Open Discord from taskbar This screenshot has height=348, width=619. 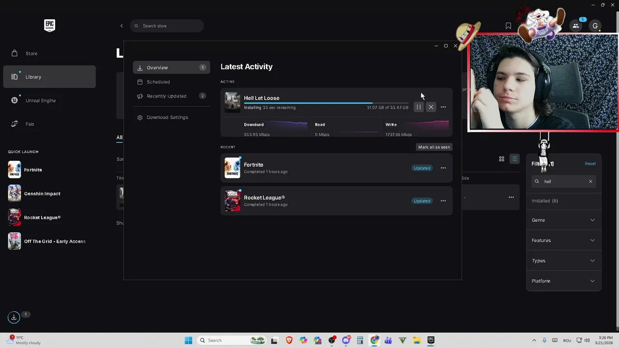click(346, 340)
